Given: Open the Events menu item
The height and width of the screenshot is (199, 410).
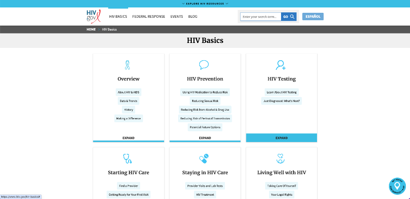Looking at the screenshot, I should [177, 17].
